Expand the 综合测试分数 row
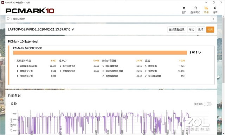The width and height of the screenshot is (225, 135). click(x=146, y=76)
